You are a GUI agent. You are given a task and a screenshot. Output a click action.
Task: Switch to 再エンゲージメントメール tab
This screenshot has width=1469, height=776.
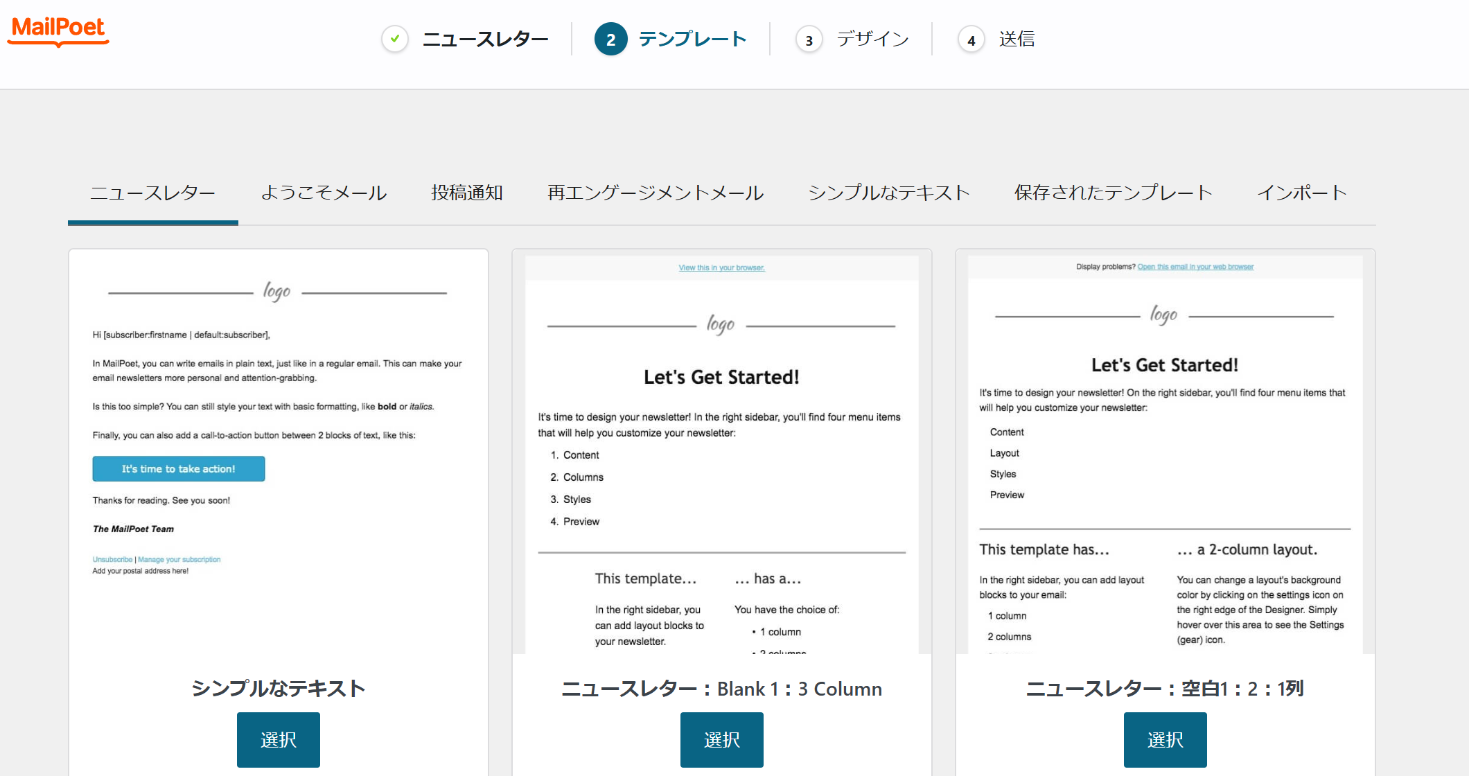pyautogui.click(x=656, y=193)
